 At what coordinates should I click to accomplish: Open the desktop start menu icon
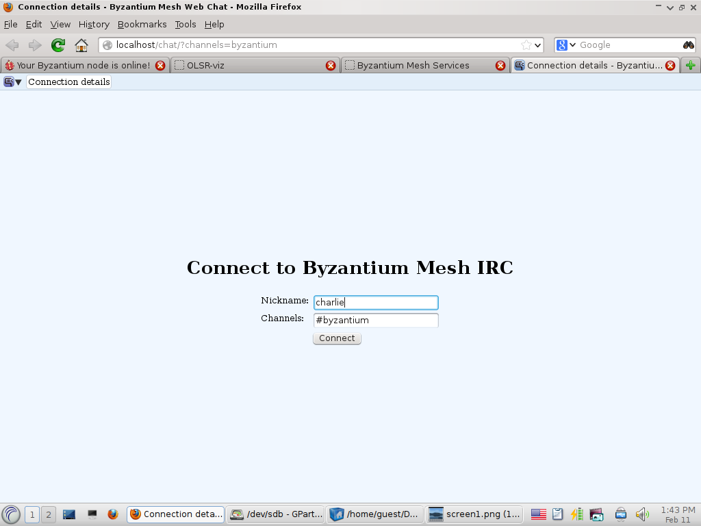pyautogui.click(x=11, y=514)
